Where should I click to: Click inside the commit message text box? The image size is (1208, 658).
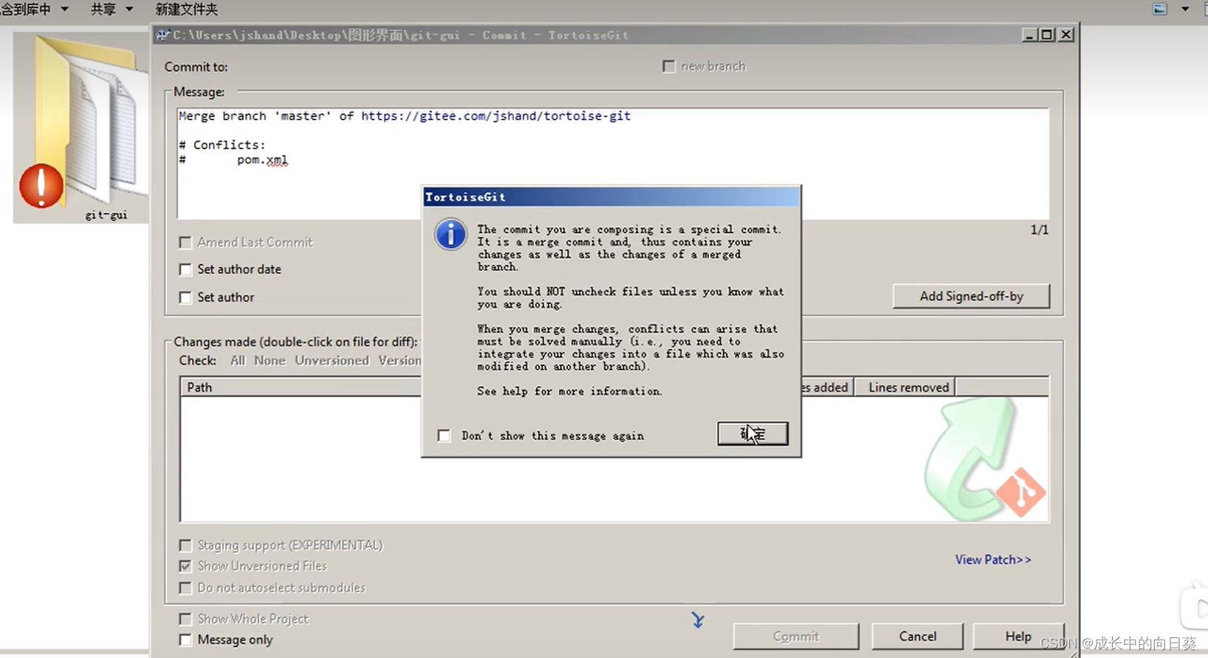tap(613, 163)
